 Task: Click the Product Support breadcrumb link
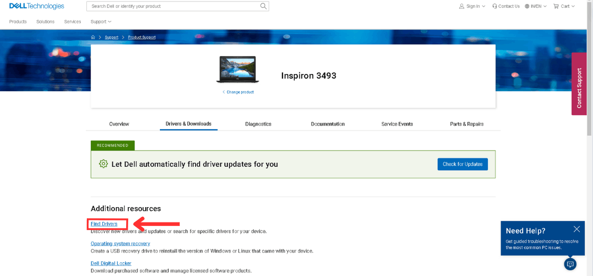point(142,37)
